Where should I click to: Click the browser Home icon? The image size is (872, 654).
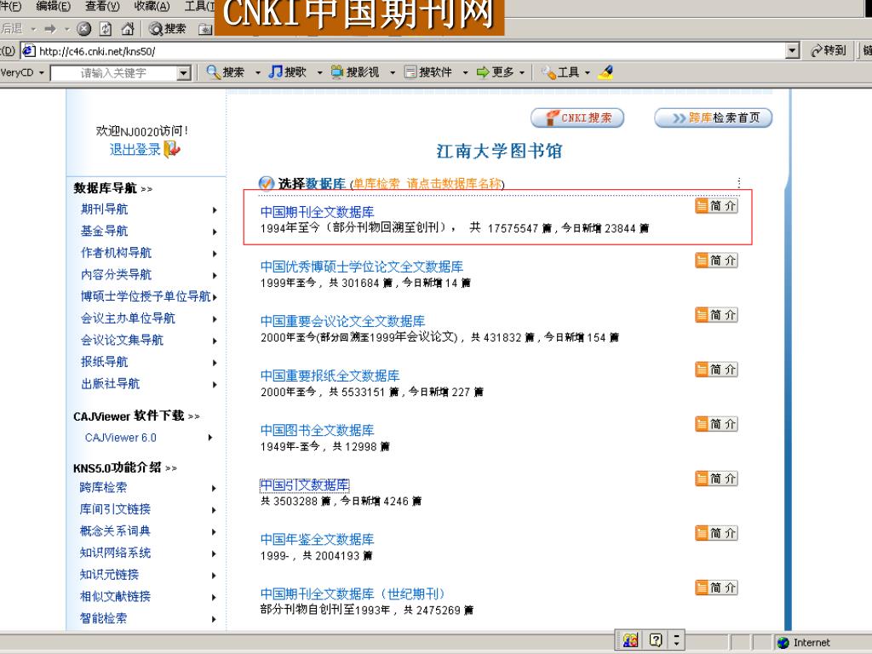point(128,28)
